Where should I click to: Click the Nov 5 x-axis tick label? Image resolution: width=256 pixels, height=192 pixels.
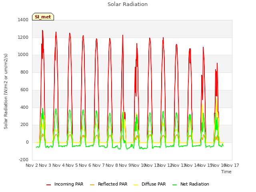[x=72, y=165]
